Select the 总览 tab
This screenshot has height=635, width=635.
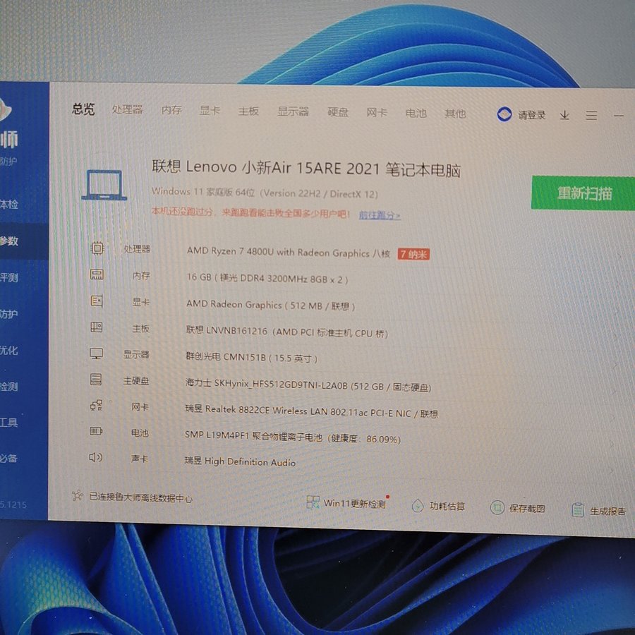pos(83,109)
